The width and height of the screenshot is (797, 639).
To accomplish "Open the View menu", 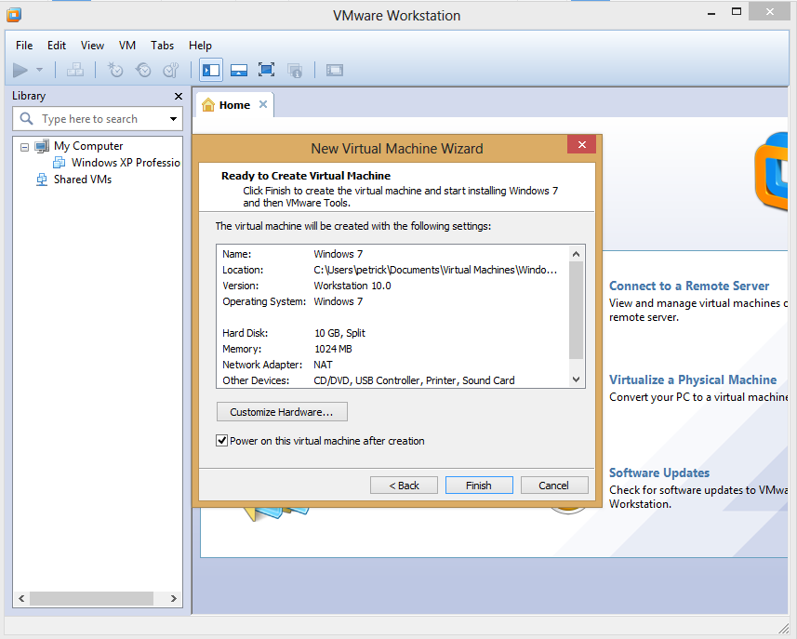I will click(92, 46).
